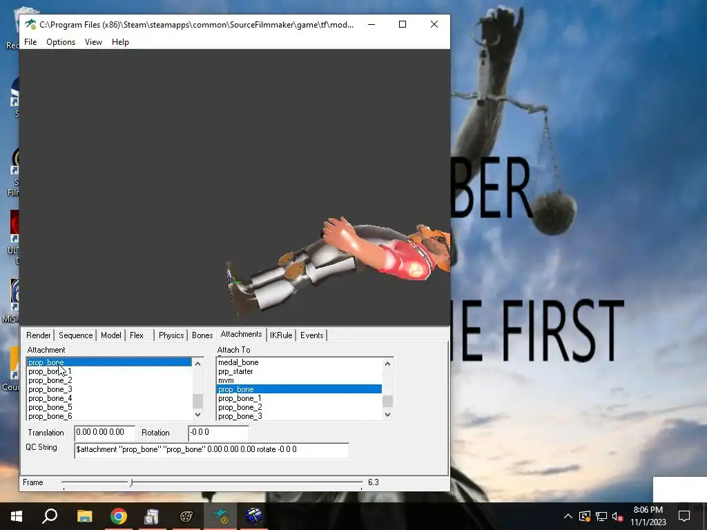Click the Translation input field
The width and height of the screenshot is (707, 530).
pos(105,433)
